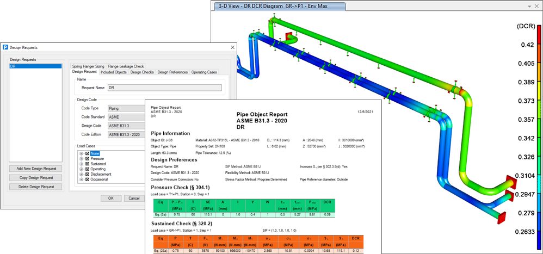Image resolution: width=543 pixels, height=254 pixels.
Task: Click Cancel in Design Requests dialog
Action: pos(134,199)
